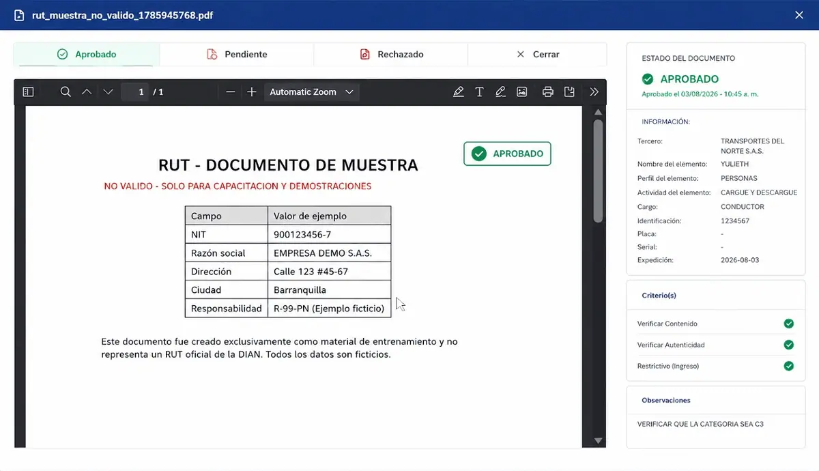Click the expedition date '2026-08-03'
This screenshot has height=471, width=819.
(740, 260)
